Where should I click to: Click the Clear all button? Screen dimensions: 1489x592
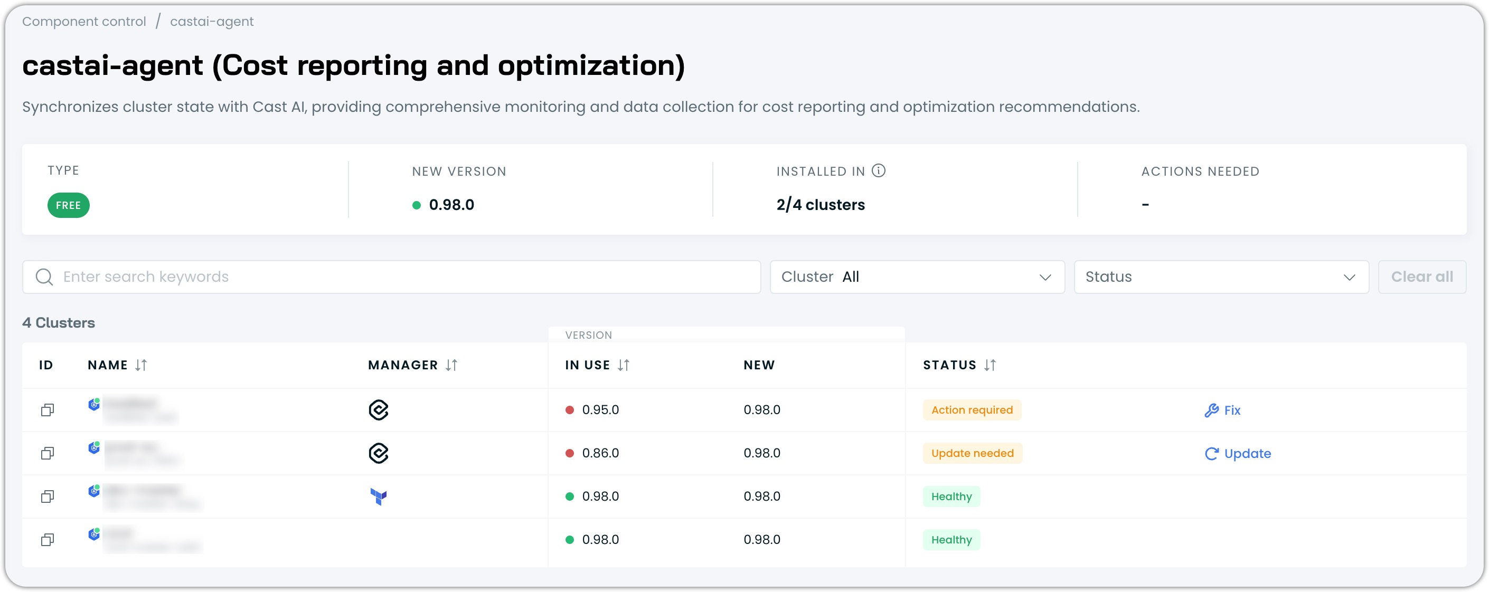tap(1421, 277)
